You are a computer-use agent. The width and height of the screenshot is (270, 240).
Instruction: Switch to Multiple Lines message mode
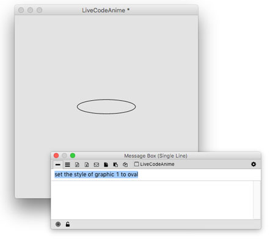(67, 164)
